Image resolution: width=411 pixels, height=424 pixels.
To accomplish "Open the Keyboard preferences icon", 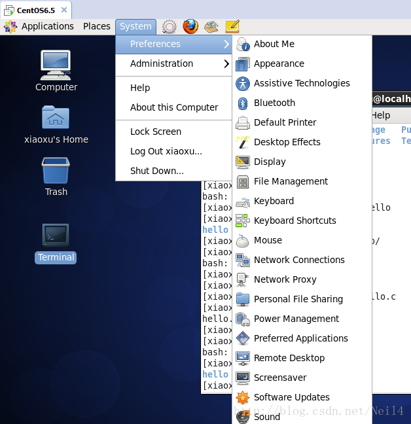I will click(x=243, y=202).
